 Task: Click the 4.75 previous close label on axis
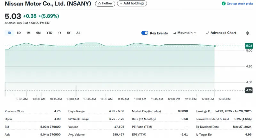click(249, 90)
